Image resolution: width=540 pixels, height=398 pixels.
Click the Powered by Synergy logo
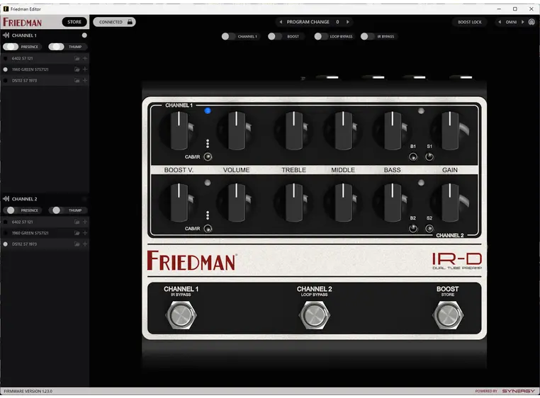[505, 391]
